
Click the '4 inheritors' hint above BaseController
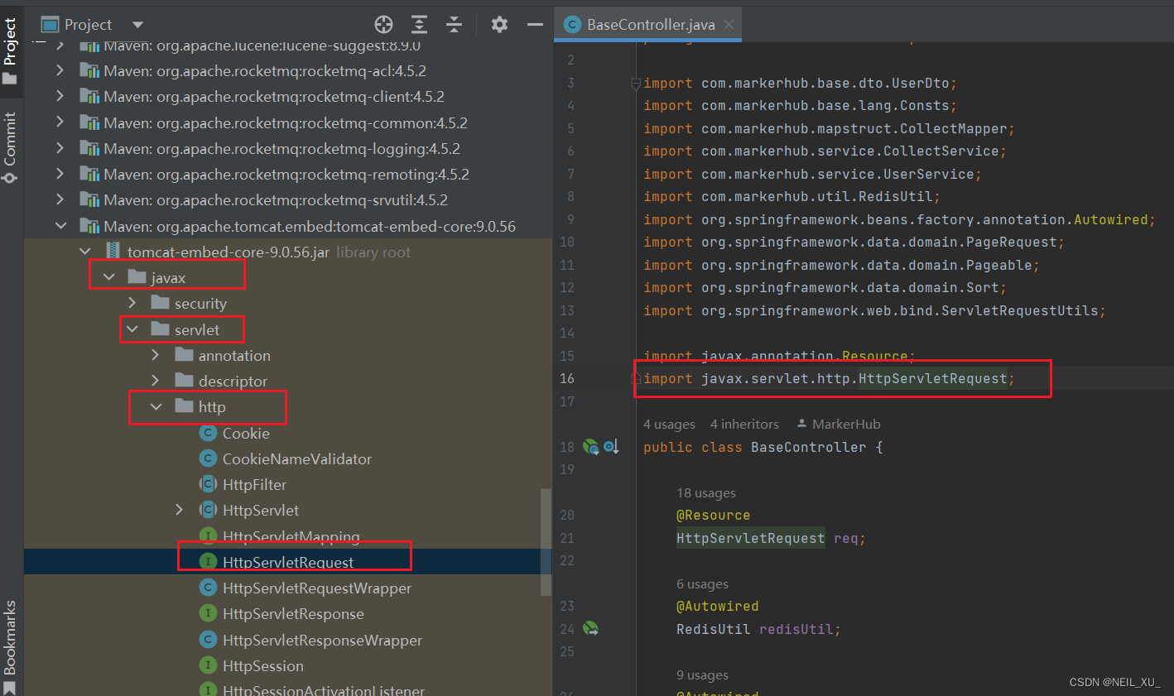[x=744, y=424]
